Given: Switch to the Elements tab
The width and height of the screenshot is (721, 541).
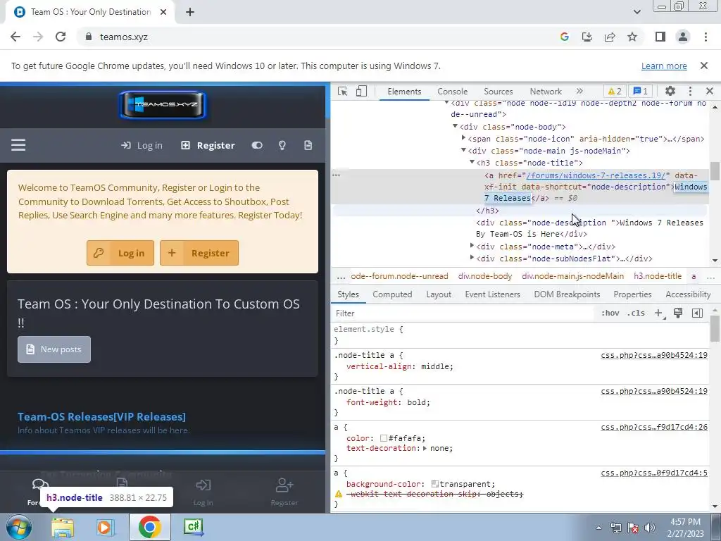Looking at the screenshot, I should point(404,91).
